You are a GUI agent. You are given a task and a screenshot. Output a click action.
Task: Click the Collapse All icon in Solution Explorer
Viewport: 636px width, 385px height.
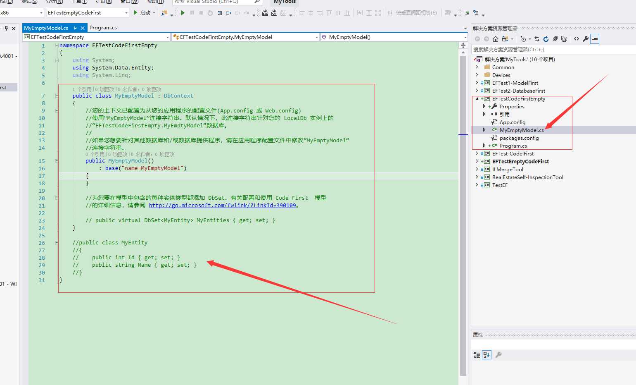[555, 39]
